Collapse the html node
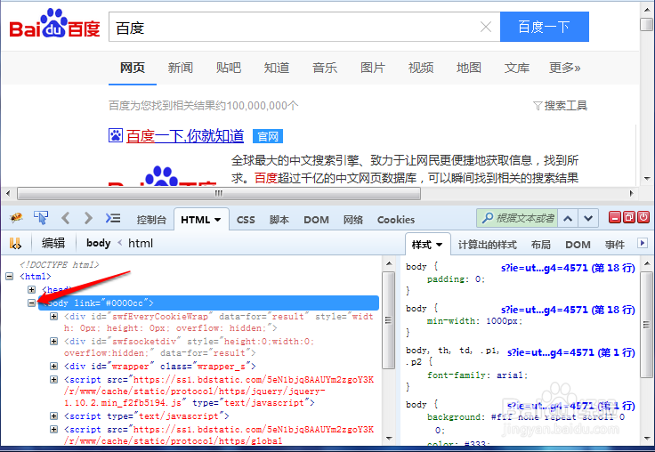The image size is (655, 452). 9,276
